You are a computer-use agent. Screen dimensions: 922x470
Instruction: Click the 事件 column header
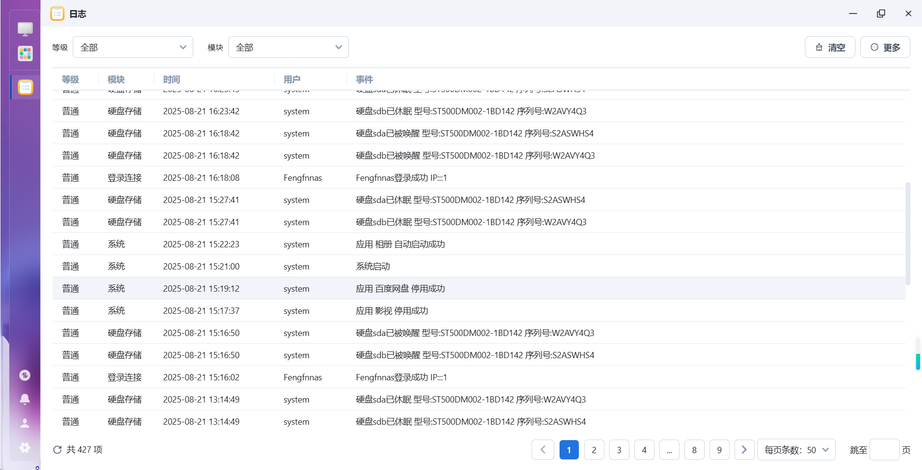(364, 79)
